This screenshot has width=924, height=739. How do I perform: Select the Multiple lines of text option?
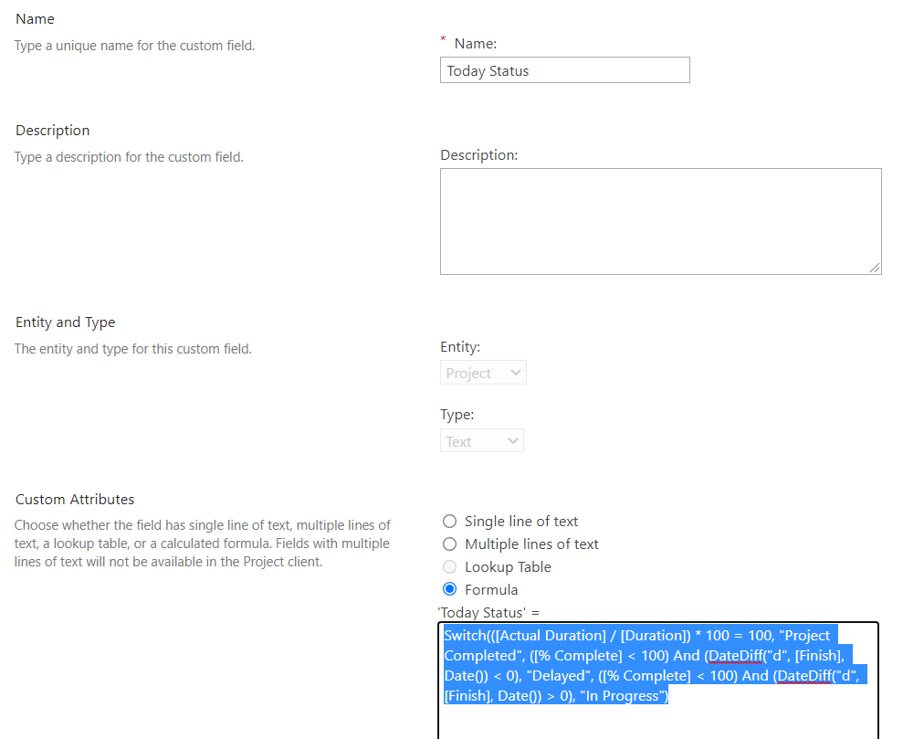coord(449,544)
